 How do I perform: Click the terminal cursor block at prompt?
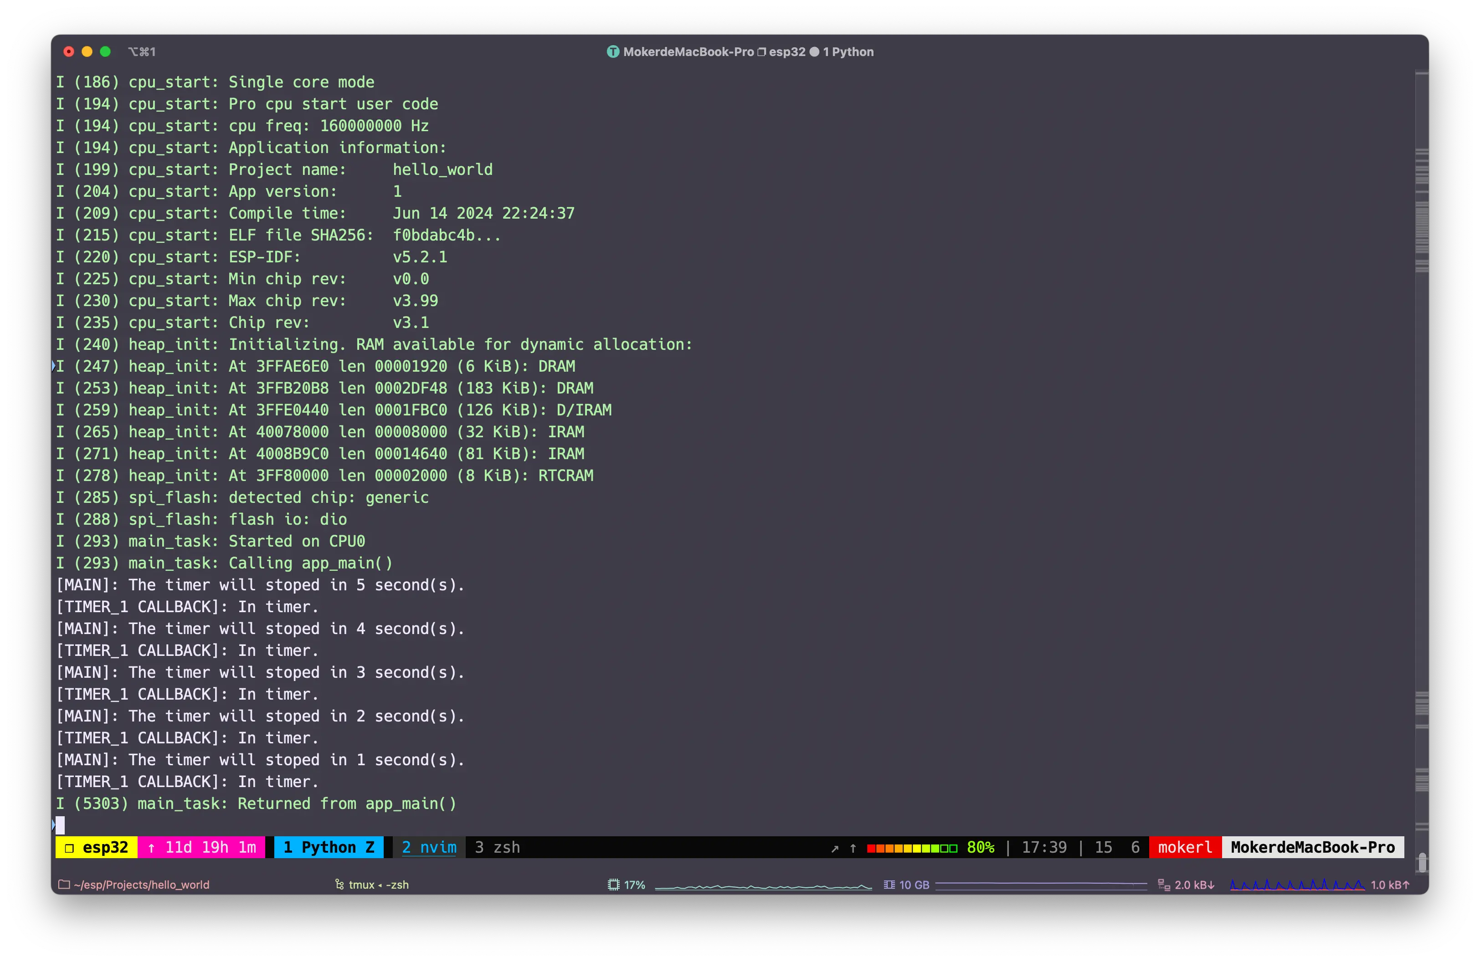[x=60, y=824]
